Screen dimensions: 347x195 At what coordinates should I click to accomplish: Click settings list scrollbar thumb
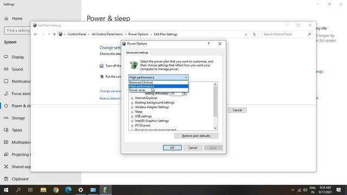[215, 102]
